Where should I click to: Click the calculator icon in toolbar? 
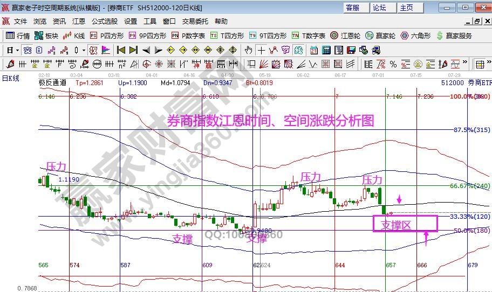[x=326, y=50]
